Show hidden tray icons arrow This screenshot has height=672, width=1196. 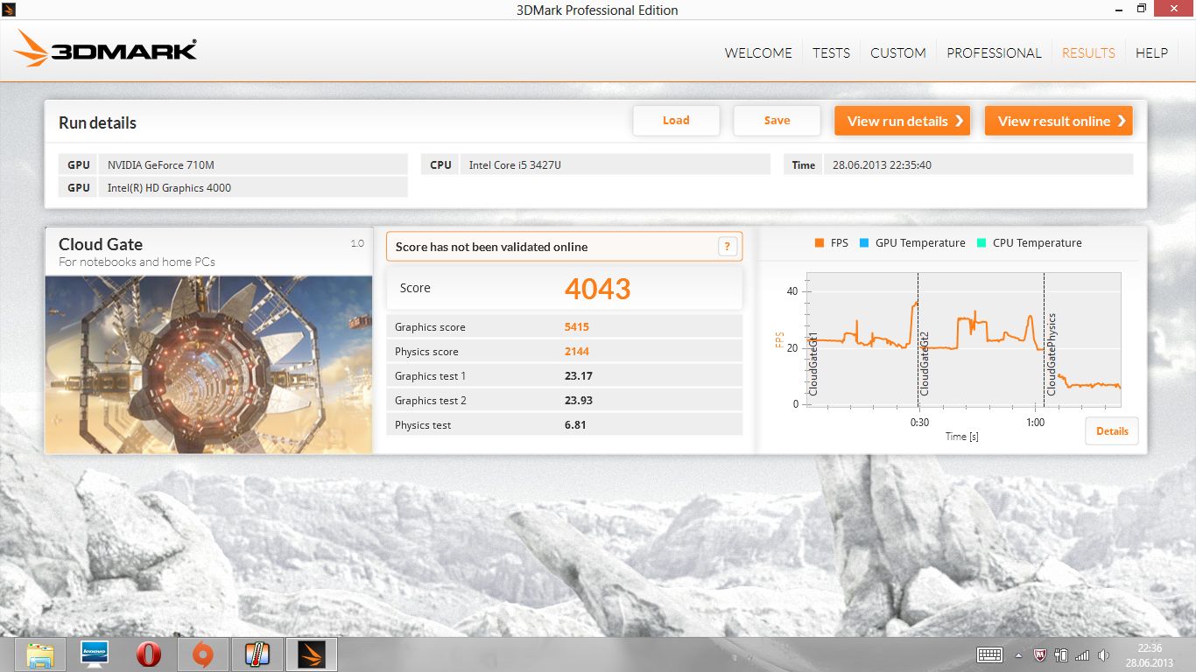pyautogui.click(x=1018, y=654)
